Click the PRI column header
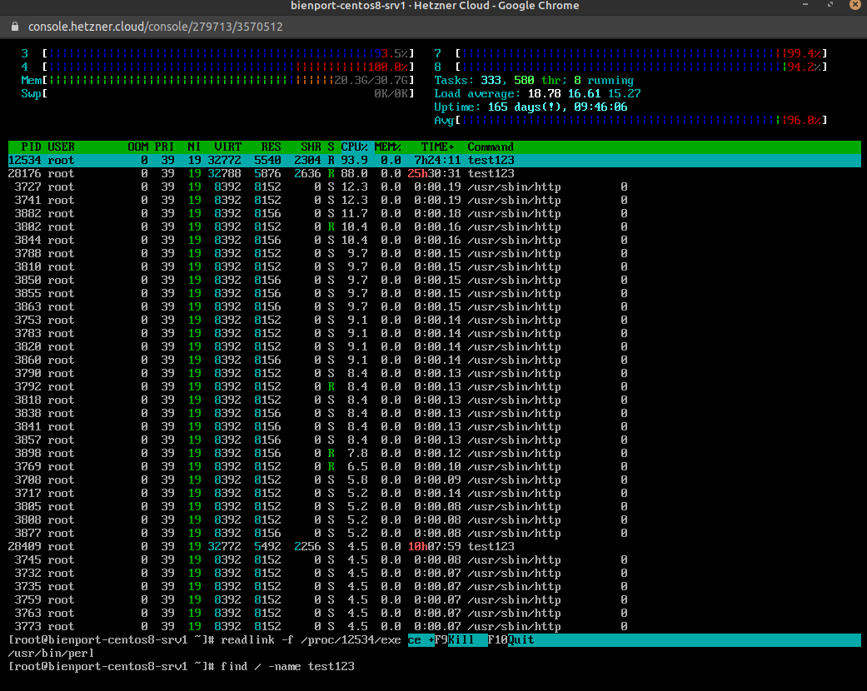The image size is (867, 691). click(x=164, y=147)
